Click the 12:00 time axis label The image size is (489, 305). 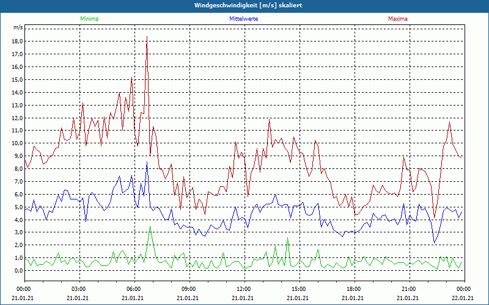click(244, 289)
